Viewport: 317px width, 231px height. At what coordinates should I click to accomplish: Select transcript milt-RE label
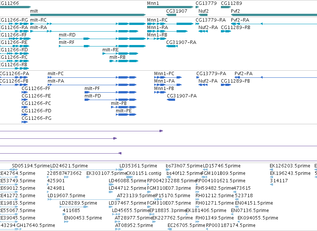pyautogui.click(x=110, y=50)
